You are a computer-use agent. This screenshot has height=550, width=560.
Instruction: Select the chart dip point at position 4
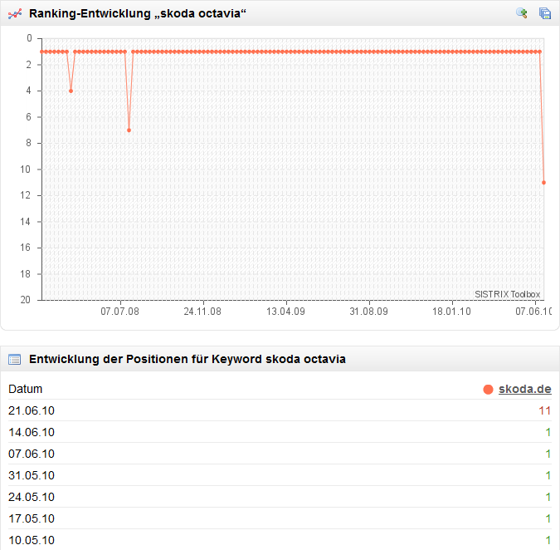click(71, 91)
